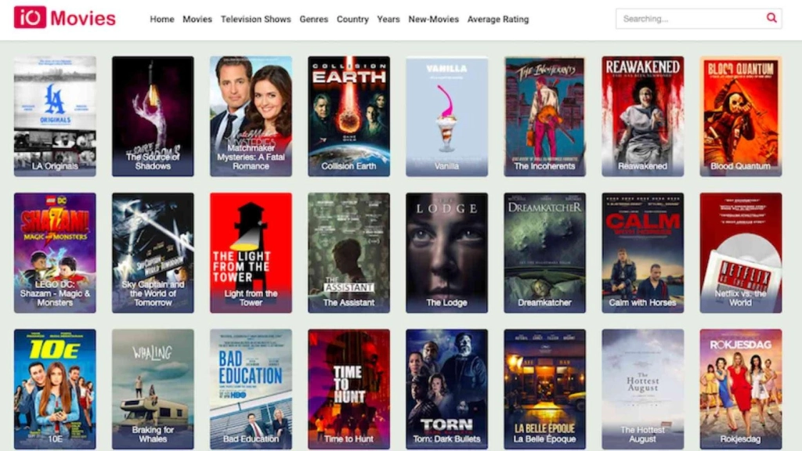The image size is (802, 451).
Task: Go to the New-Movies page
Action: click(433, 19)
